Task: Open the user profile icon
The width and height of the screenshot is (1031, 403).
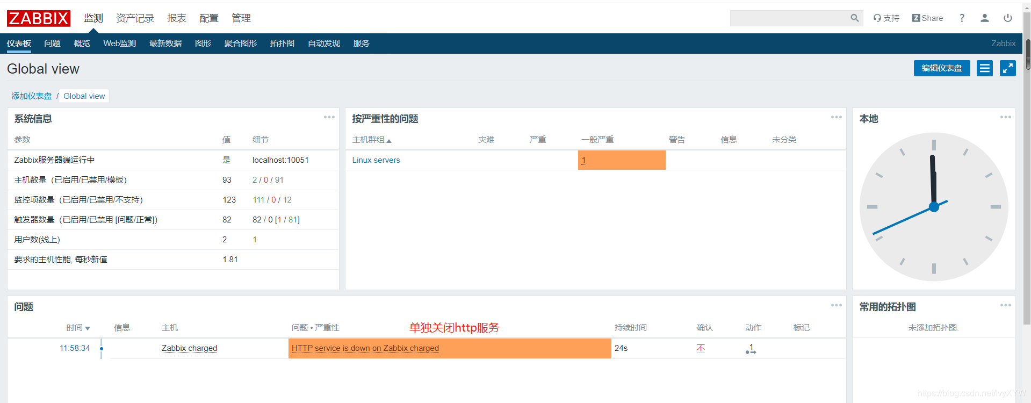Action: [985, 18]
